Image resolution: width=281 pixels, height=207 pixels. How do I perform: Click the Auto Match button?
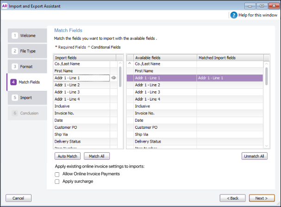(x=68, y=156)
